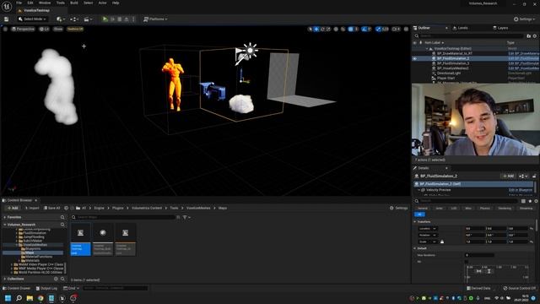Click the Content Browser Import button
The height and width of the screenshot is (304, 540).
coord(32,209)
